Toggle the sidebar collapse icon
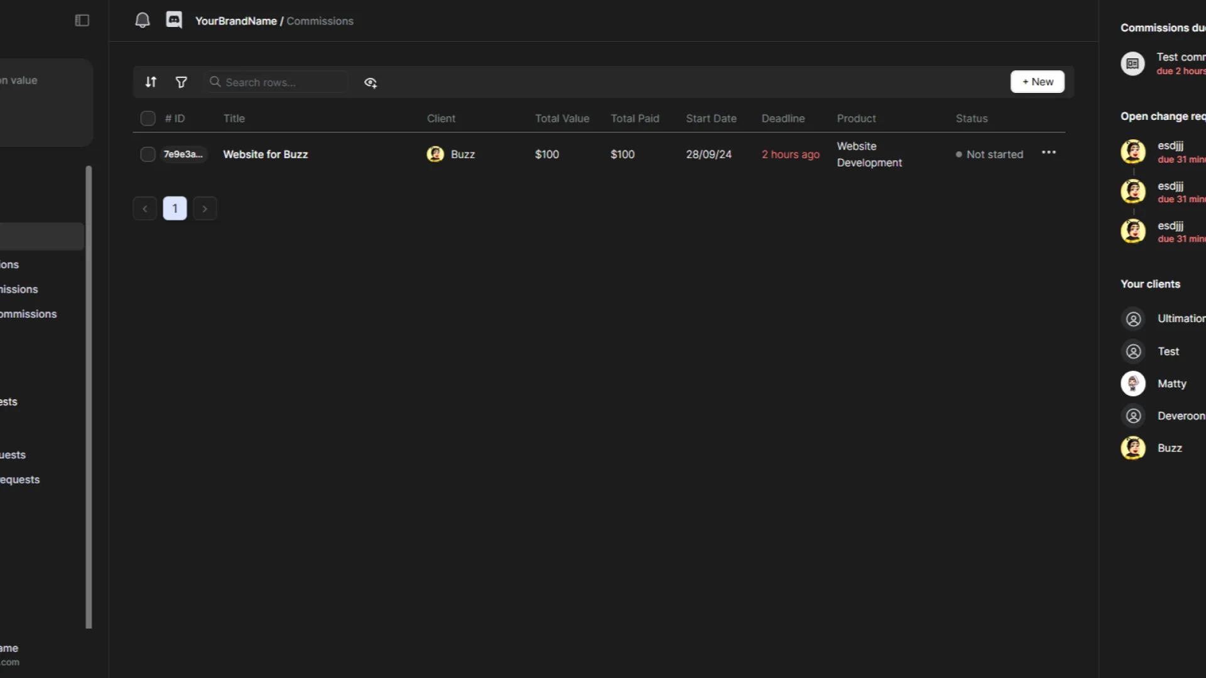 pyautogui.click(x=82, y=21)
